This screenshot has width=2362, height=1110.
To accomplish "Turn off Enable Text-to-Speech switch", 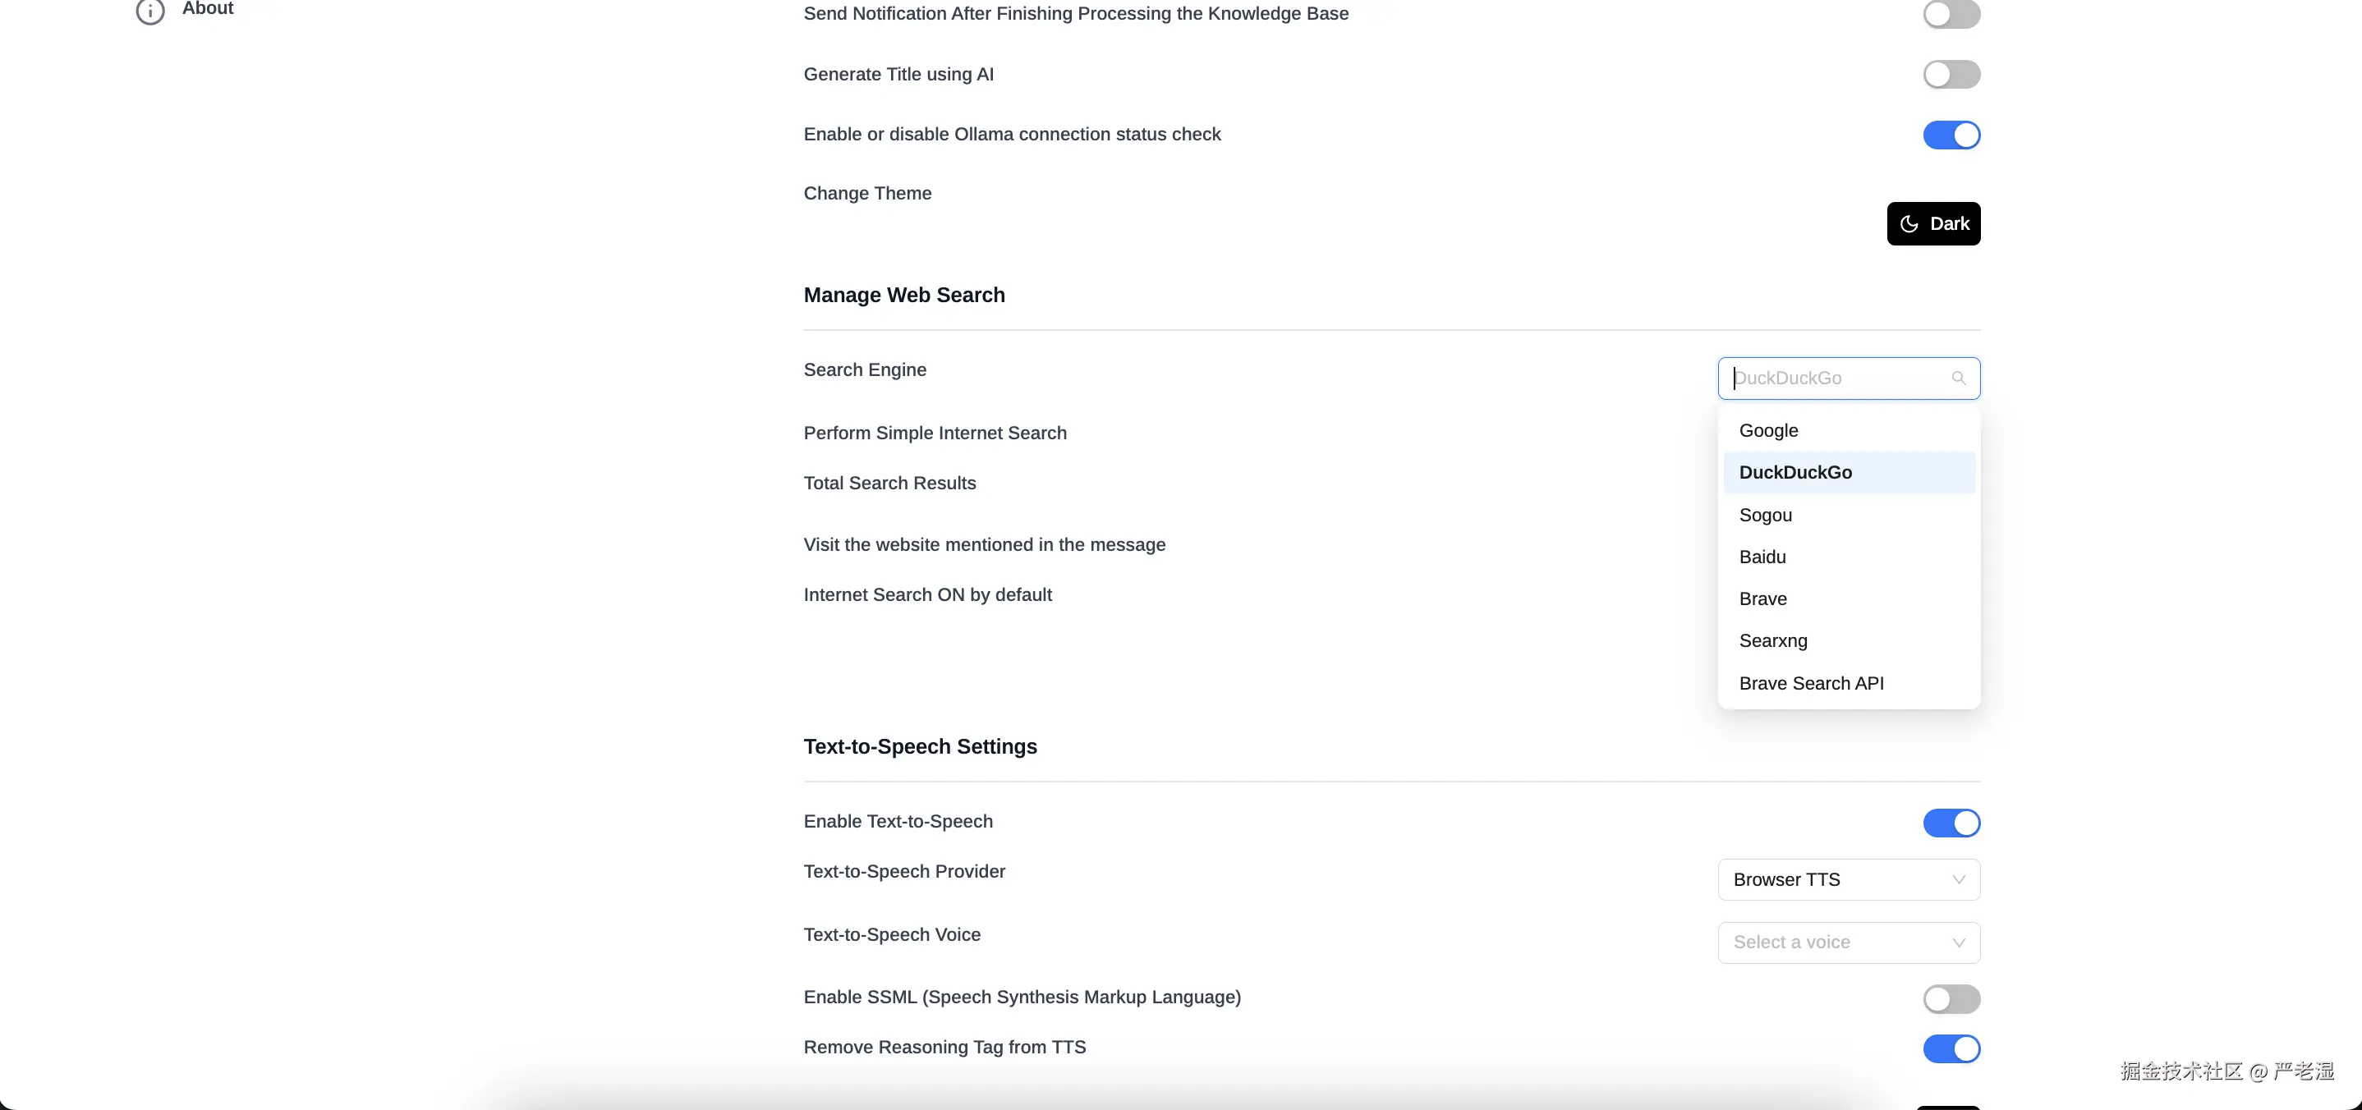I will [1951, 822].
